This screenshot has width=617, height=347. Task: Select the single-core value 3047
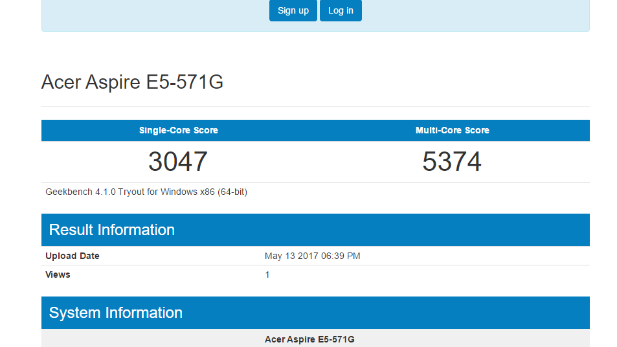(178, 161)
